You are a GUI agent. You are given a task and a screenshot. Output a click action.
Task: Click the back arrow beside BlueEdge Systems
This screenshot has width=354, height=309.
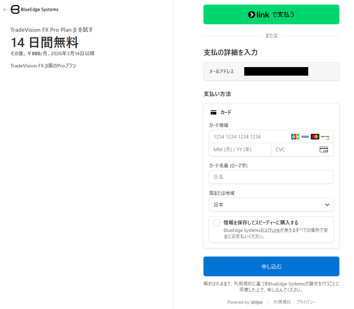pos(5,10)
